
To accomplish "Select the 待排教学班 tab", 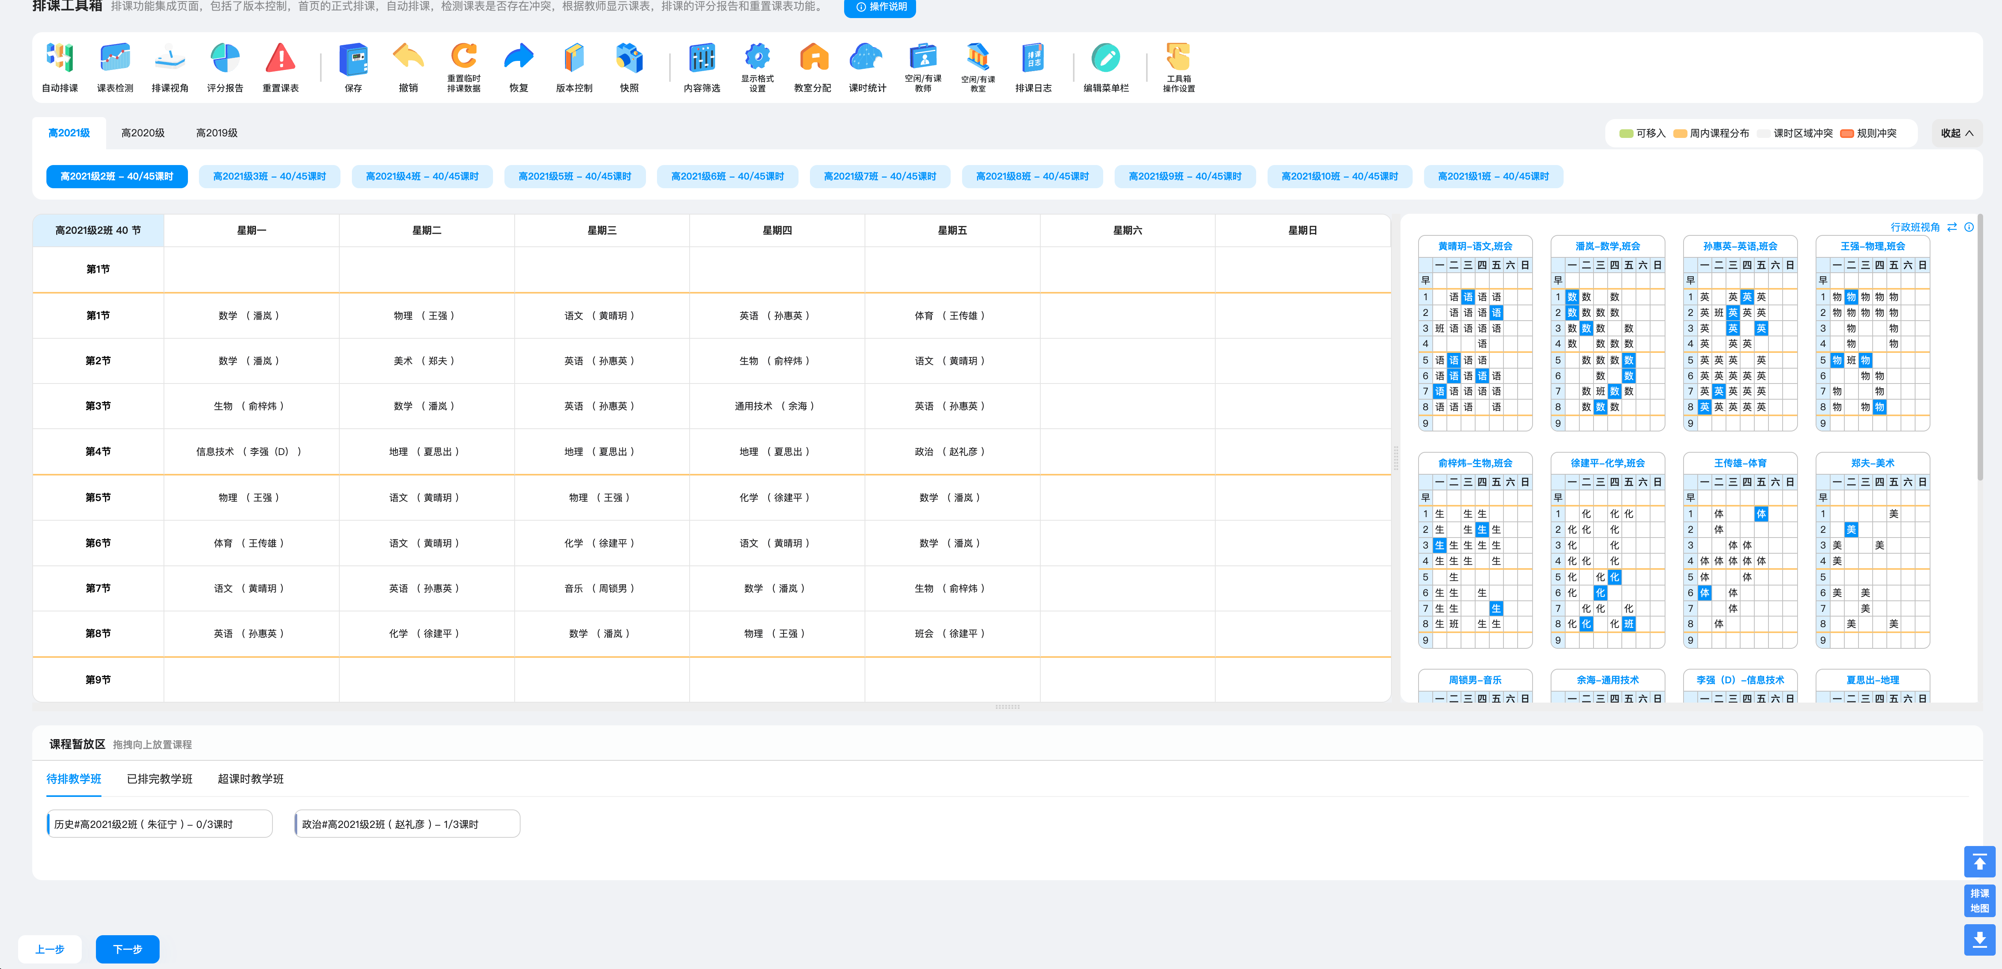I will click(x=74, y=779).
